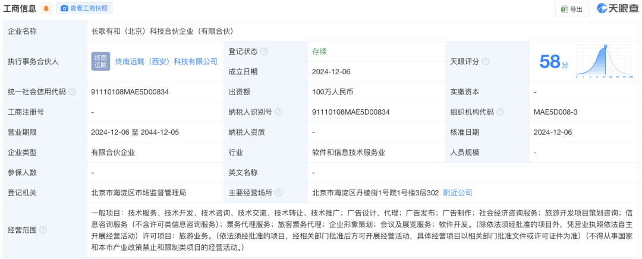Show help for 纳税人识别号
The height and width of the screenshot is (259, 642).
[279, 112]
